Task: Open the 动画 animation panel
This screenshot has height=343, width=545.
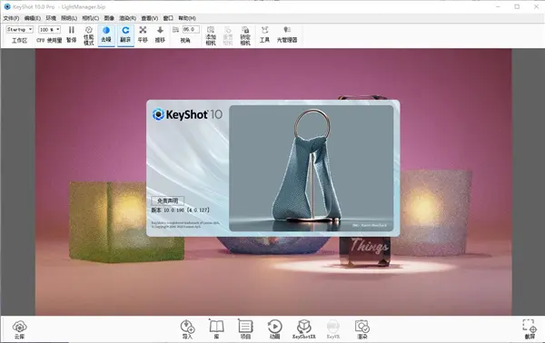Action: click(274, 329)
